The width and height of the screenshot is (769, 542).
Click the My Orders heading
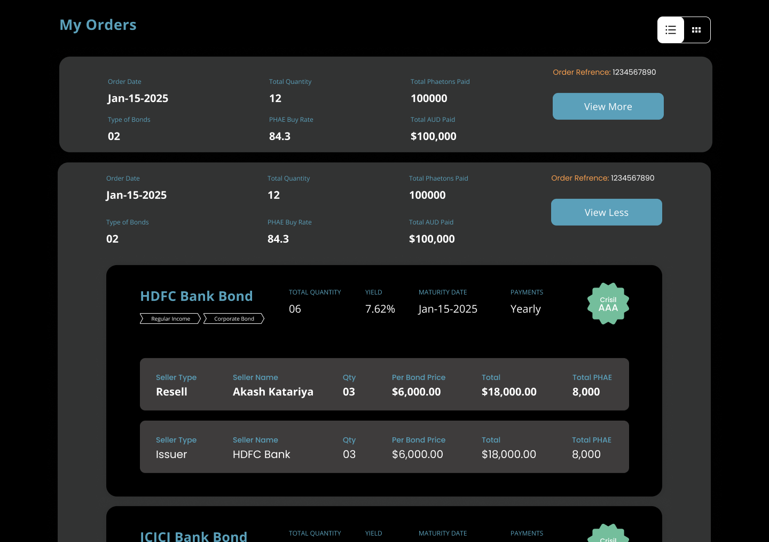click(x=98, y=25)
